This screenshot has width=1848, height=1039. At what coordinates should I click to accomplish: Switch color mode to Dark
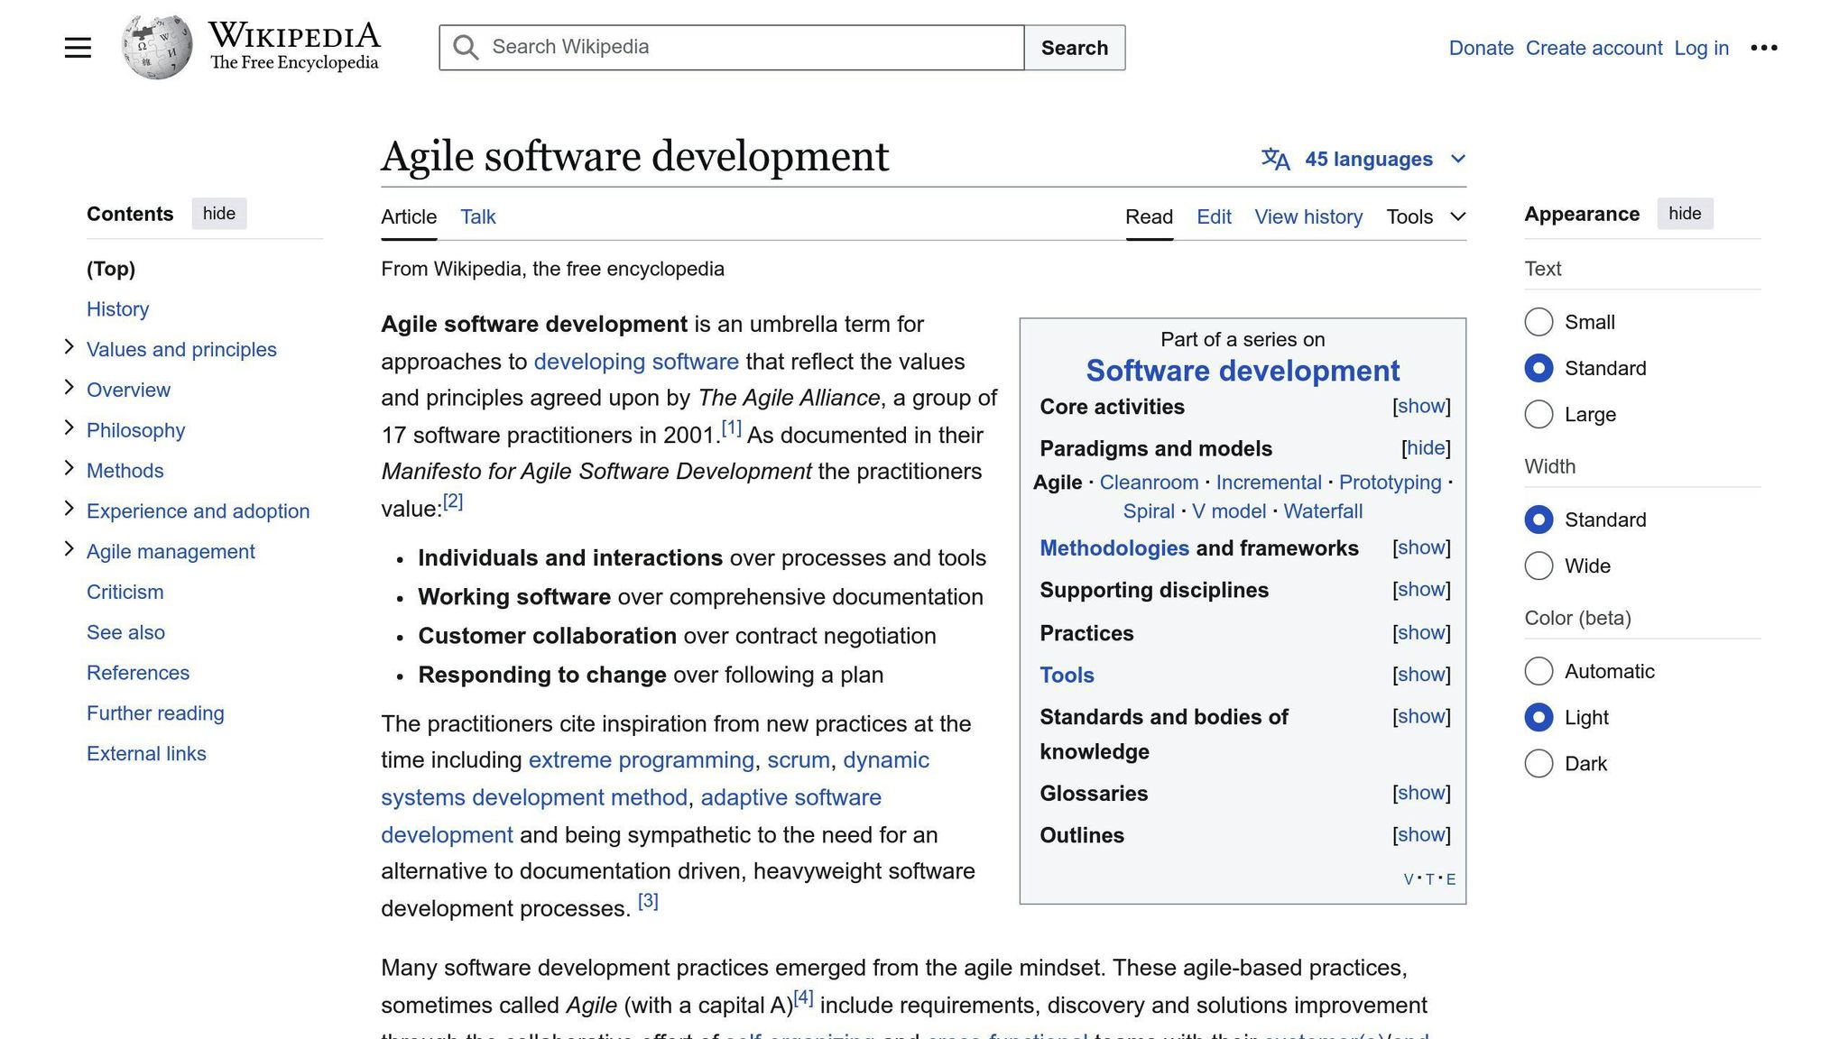1538,763
